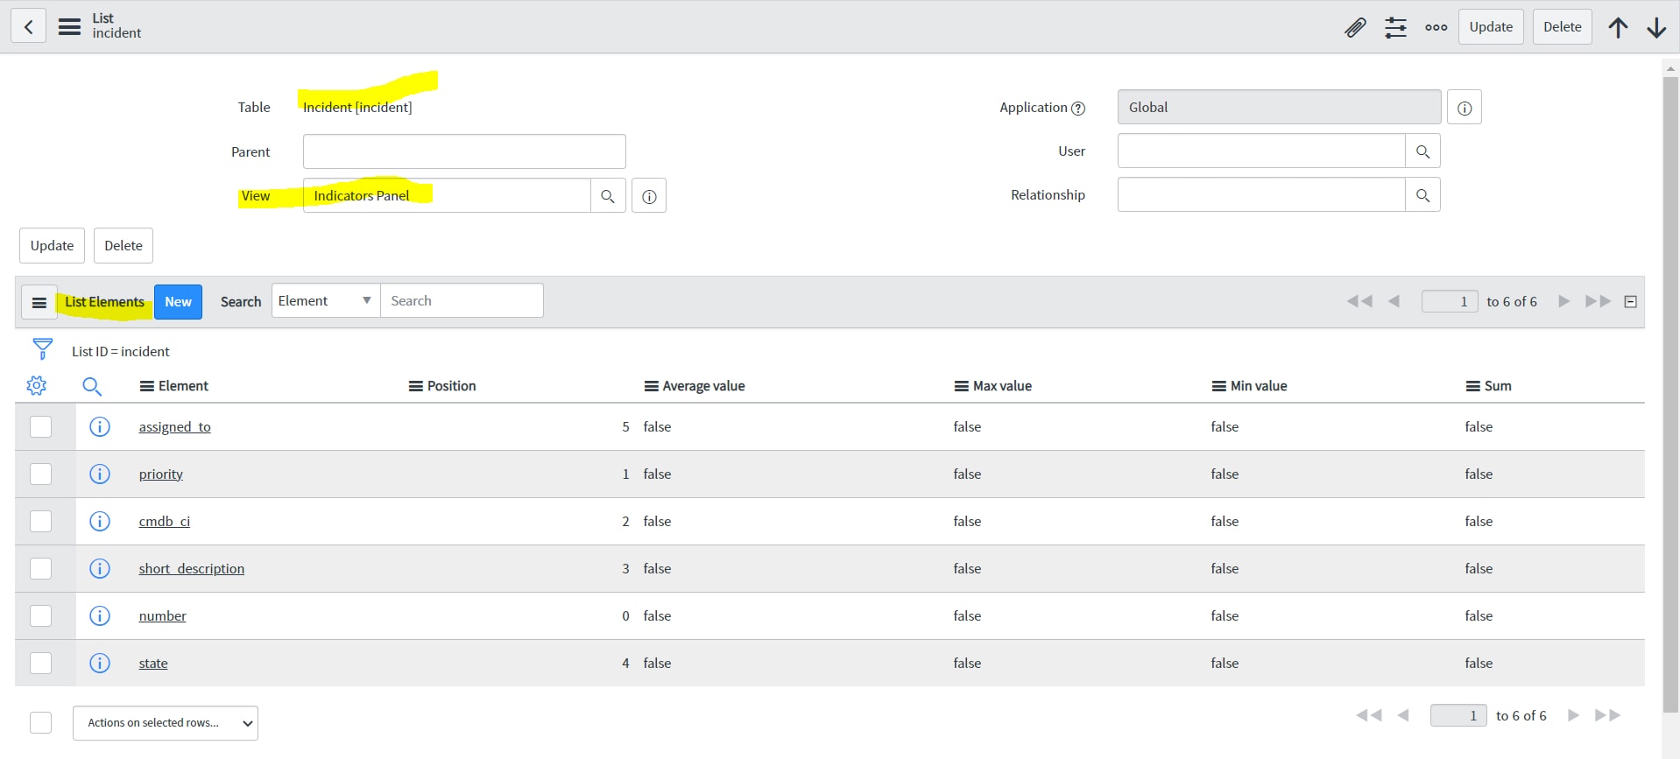Open the Min value column menu
Image resolution: width=1680 pixels, height=759 pixels.
pos(1219,386)
